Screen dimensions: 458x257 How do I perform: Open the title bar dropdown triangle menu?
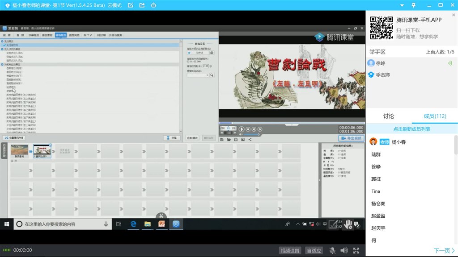pos(402,5)
